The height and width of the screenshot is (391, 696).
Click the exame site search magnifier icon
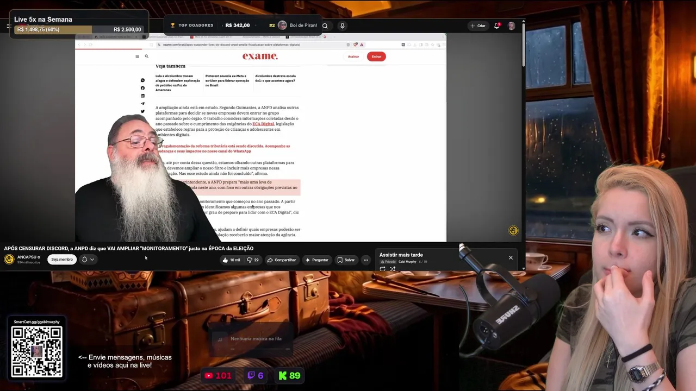(146, 56)
